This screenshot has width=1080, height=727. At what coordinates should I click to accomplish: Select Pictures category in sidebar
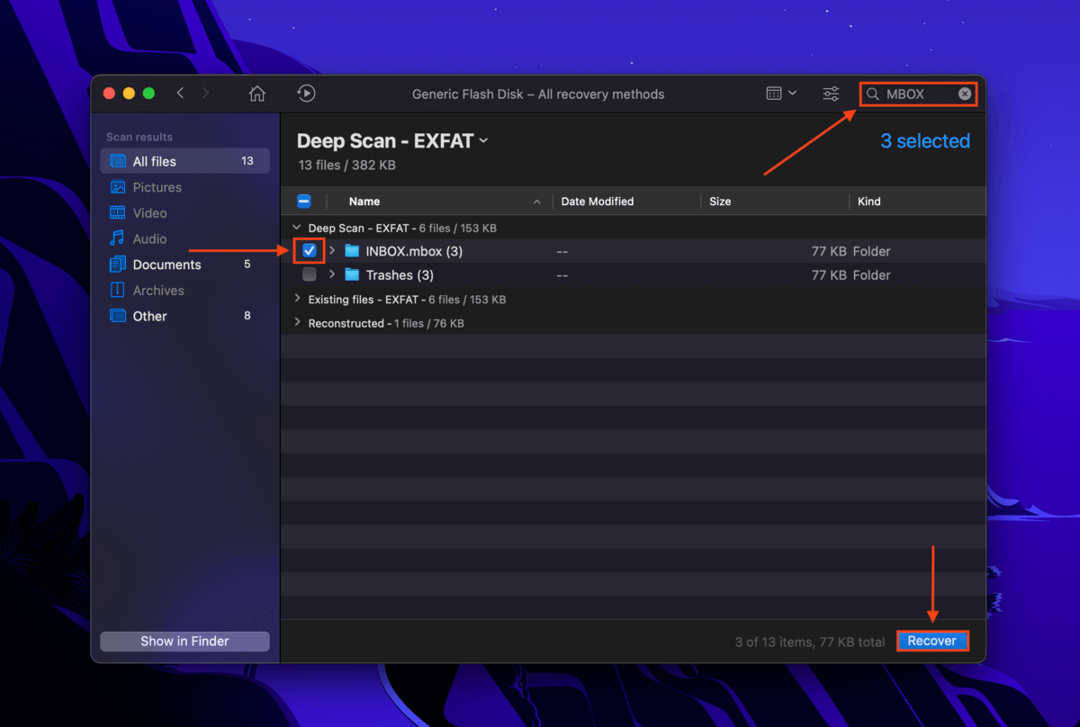click(x=157, y=187)
